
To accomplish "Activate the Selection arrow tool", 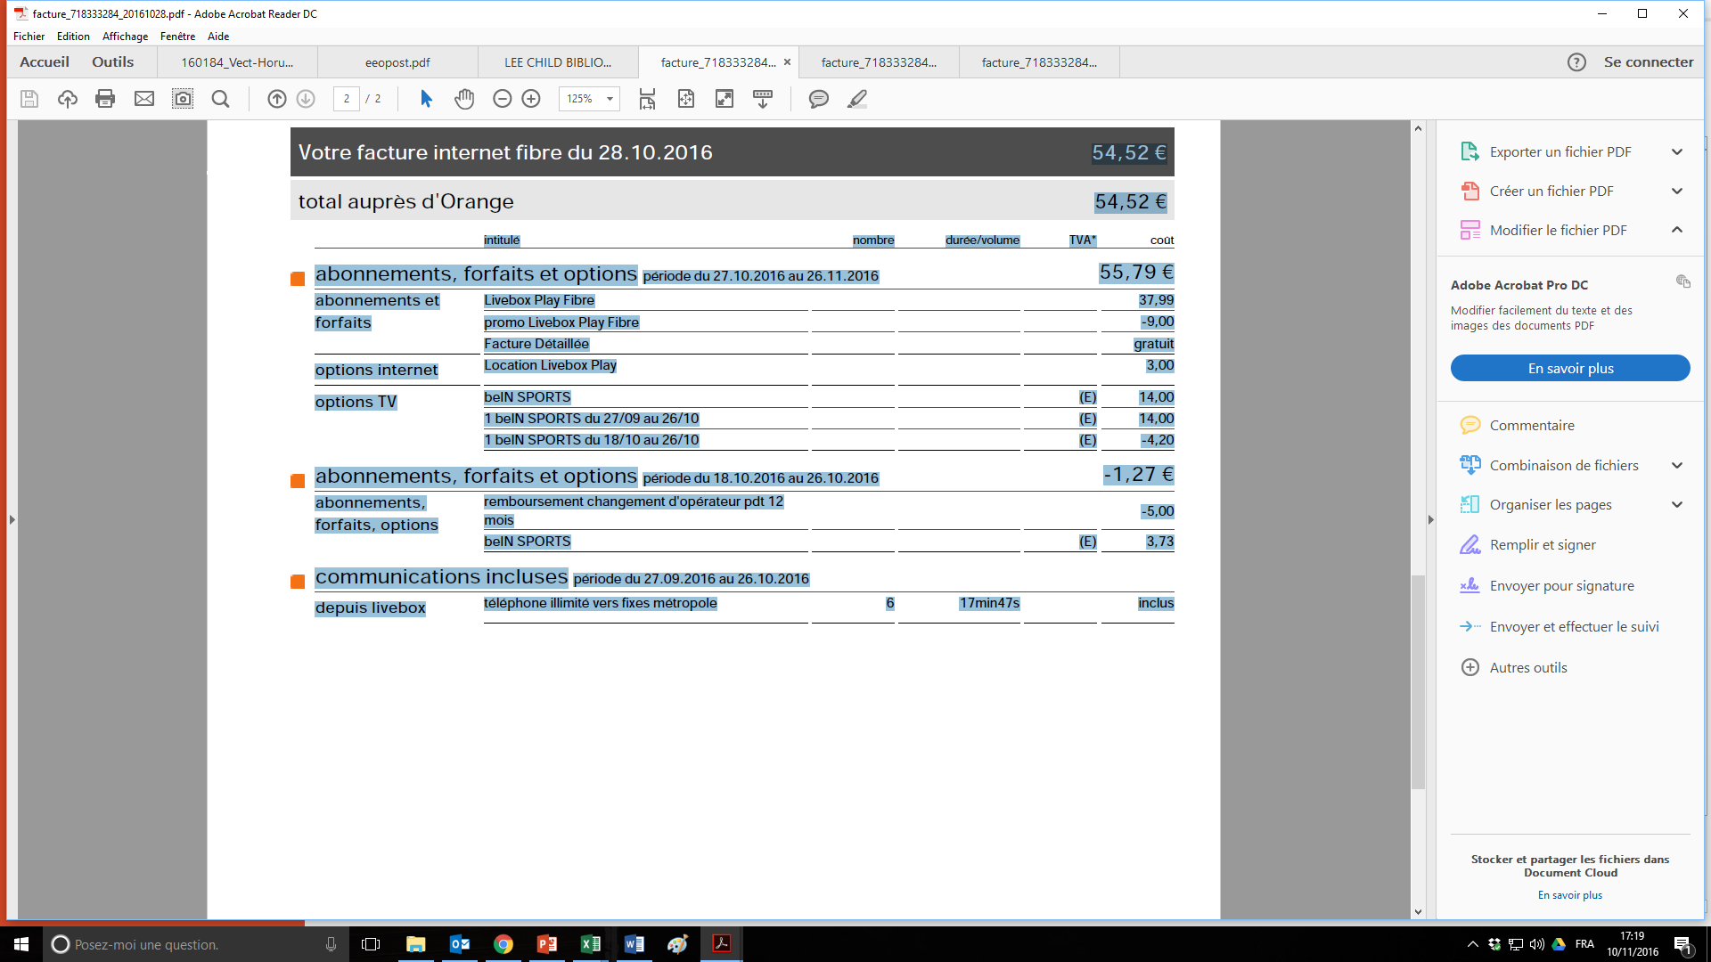I will 426,99.
